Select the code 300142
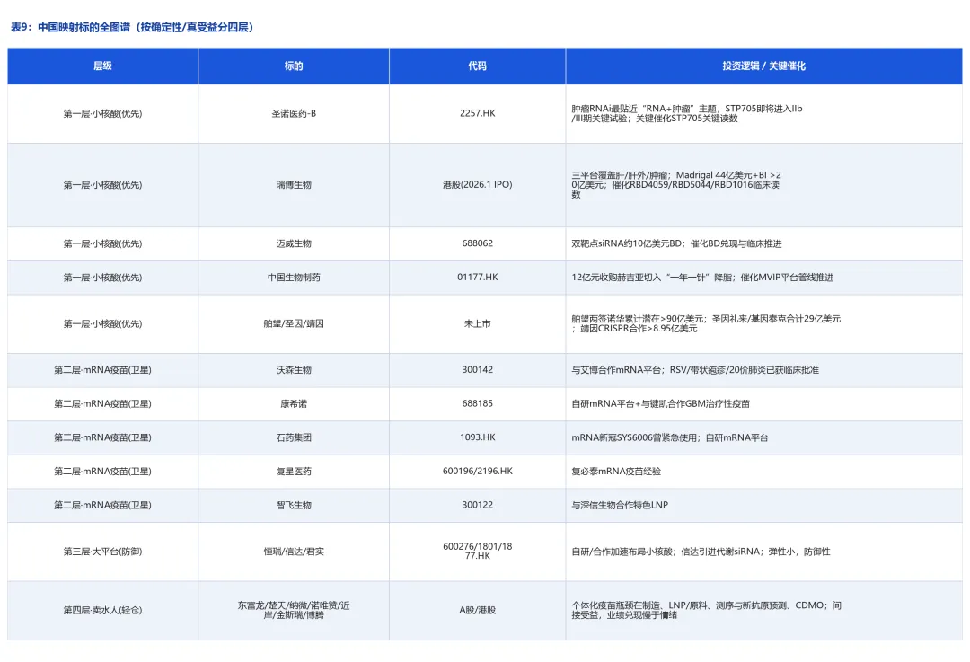 coord(478,369)
